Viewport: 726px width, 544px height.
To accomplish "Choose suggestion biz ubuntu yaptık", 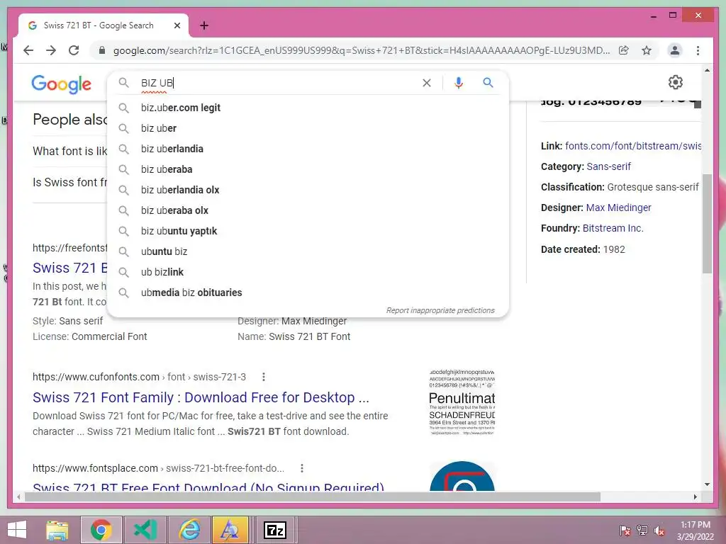I will pos(308,231).
